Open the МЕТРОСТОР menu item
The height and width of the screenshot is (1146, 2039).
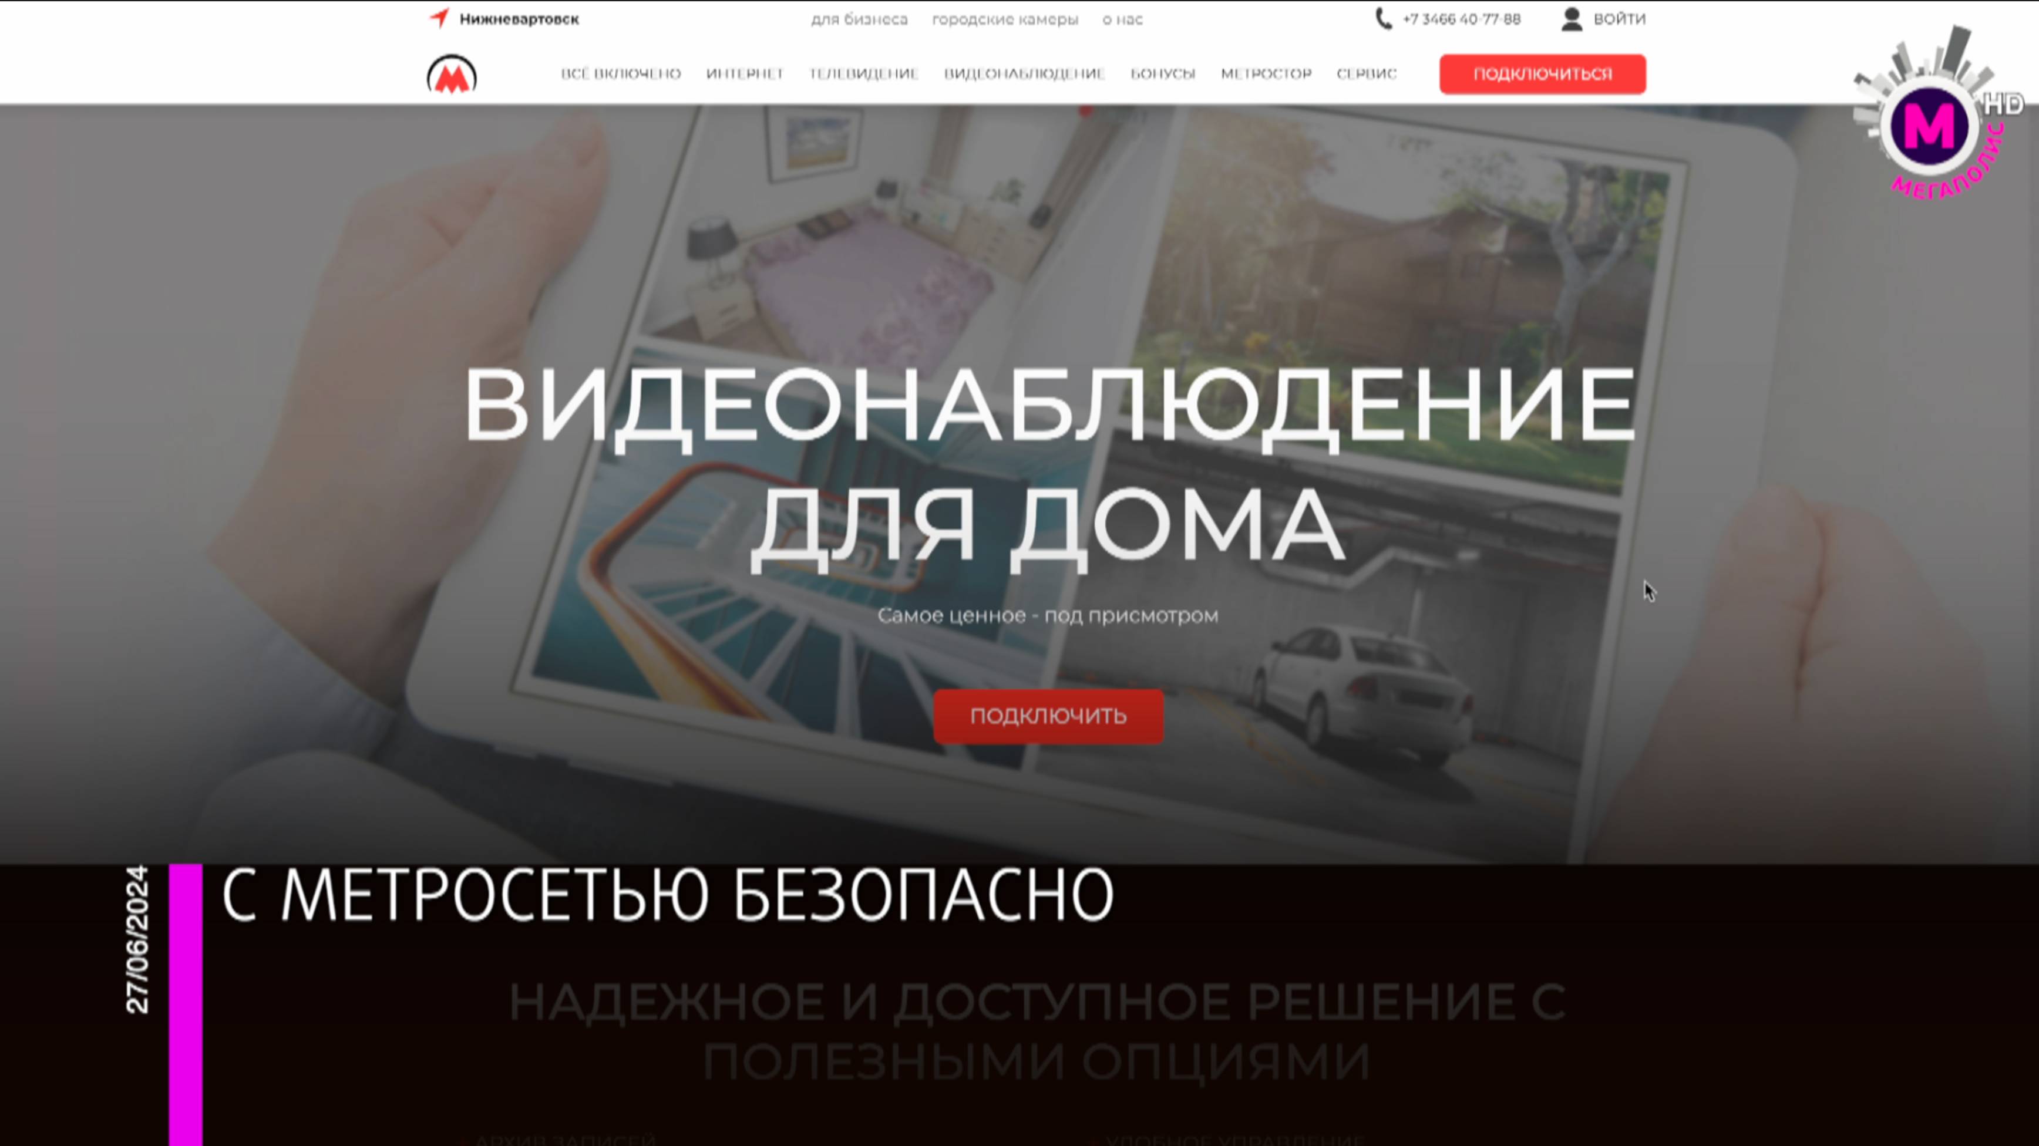click(x=1266, y=73)
